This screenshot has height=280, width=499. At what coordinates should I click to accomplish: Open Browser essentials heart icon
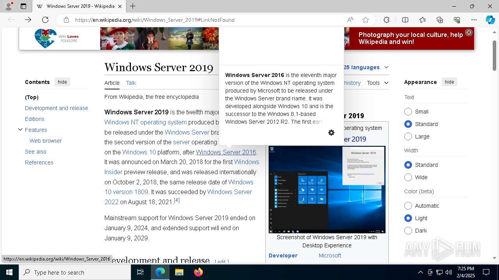(457, 20)
